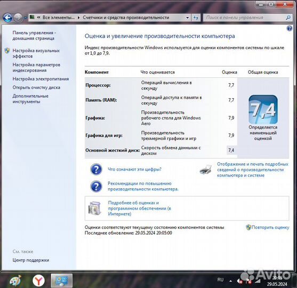Refresh the page with the address bar button
Screen dimensions: 297x288
point(196,18)
